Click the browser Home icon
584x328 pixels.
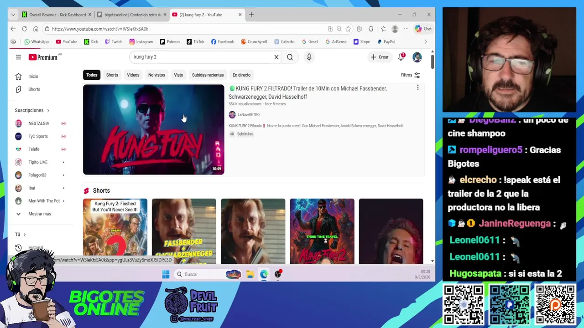pos(36,29)
